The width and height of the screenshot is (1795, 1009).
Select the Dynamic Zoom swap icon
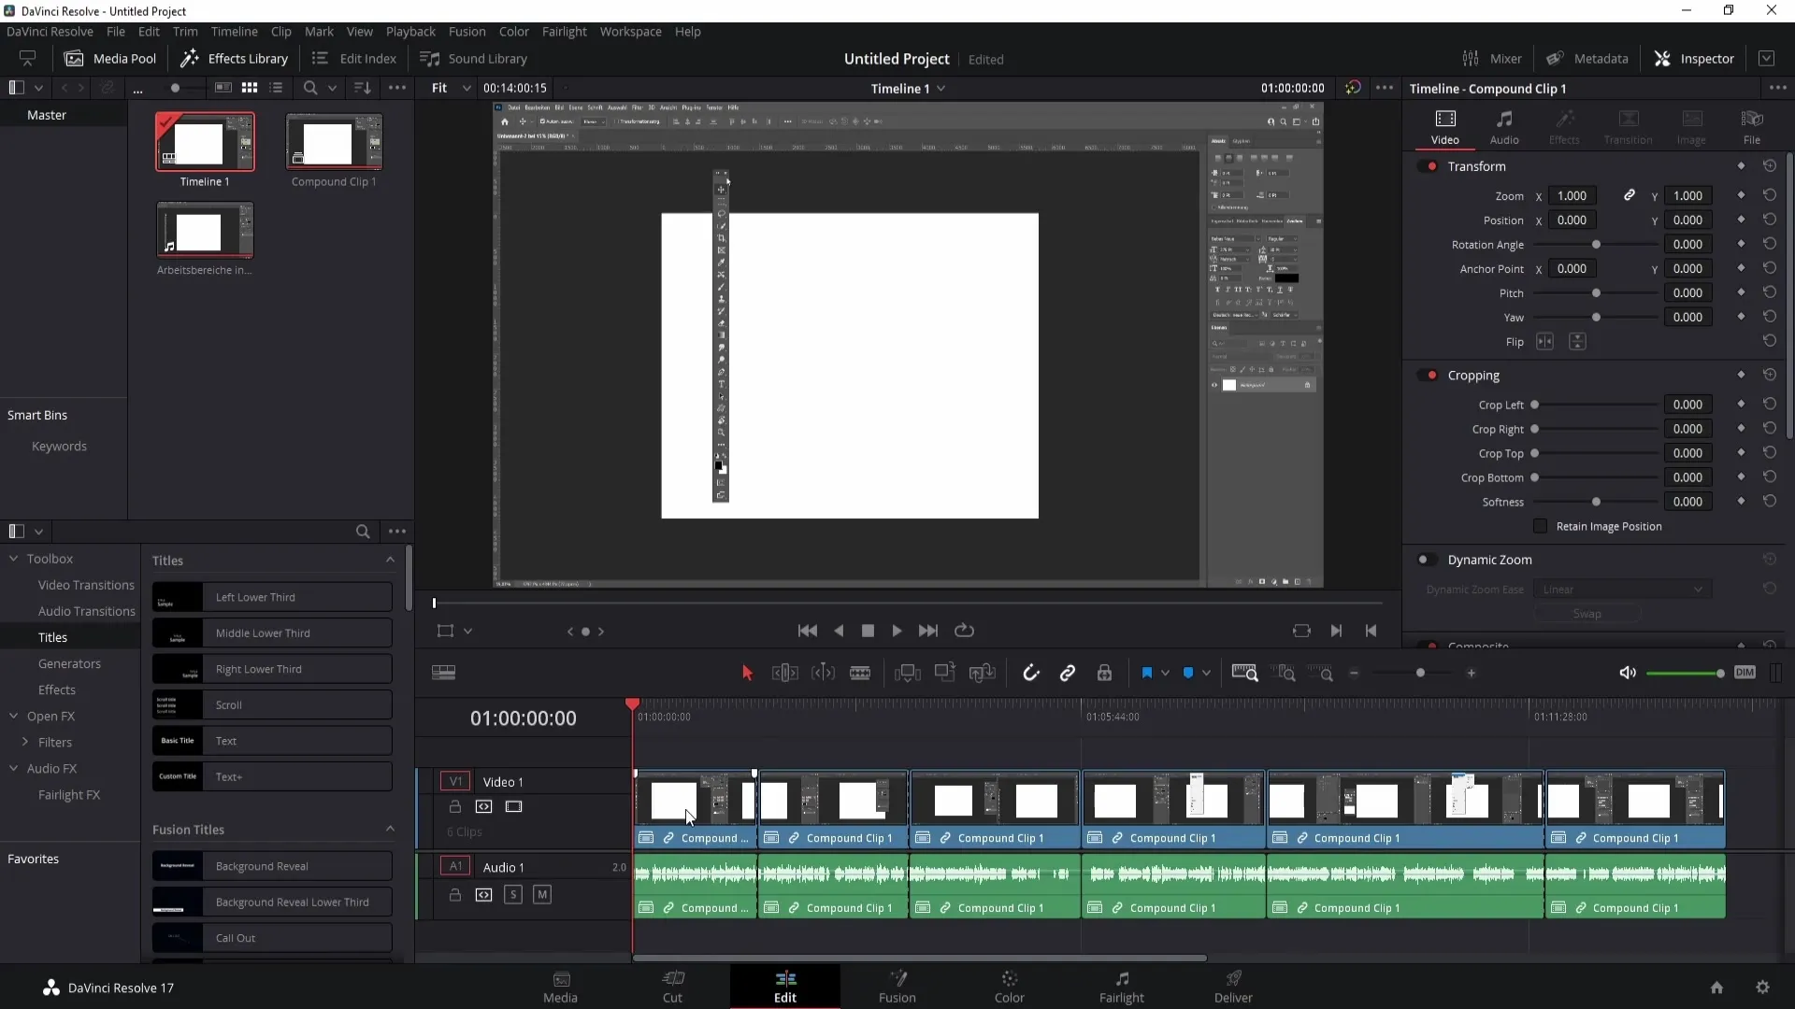(1587, 614)
